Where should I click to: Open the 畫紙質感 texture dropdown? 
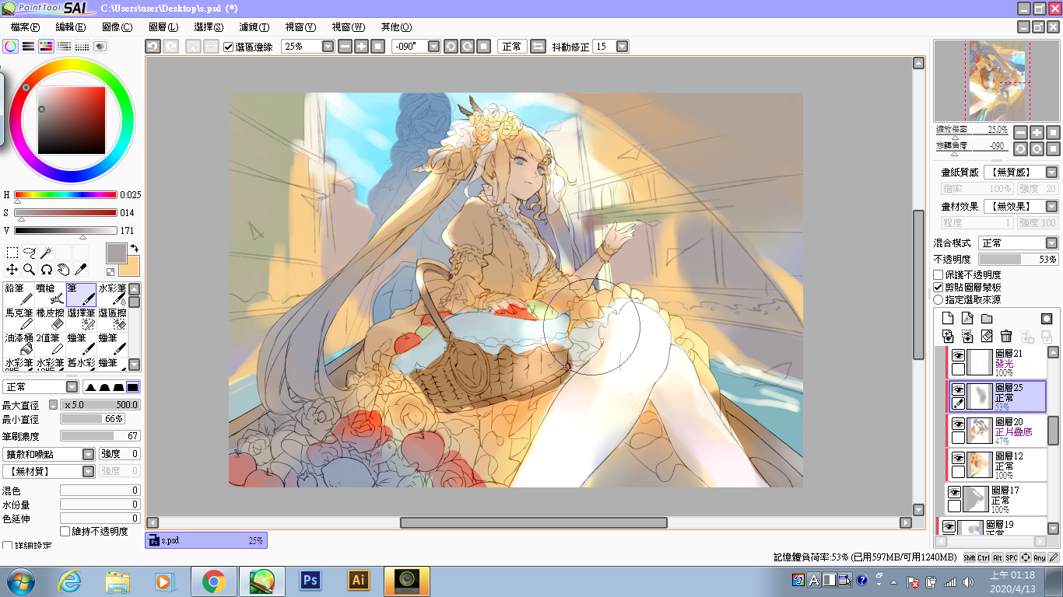(1052, 173)
